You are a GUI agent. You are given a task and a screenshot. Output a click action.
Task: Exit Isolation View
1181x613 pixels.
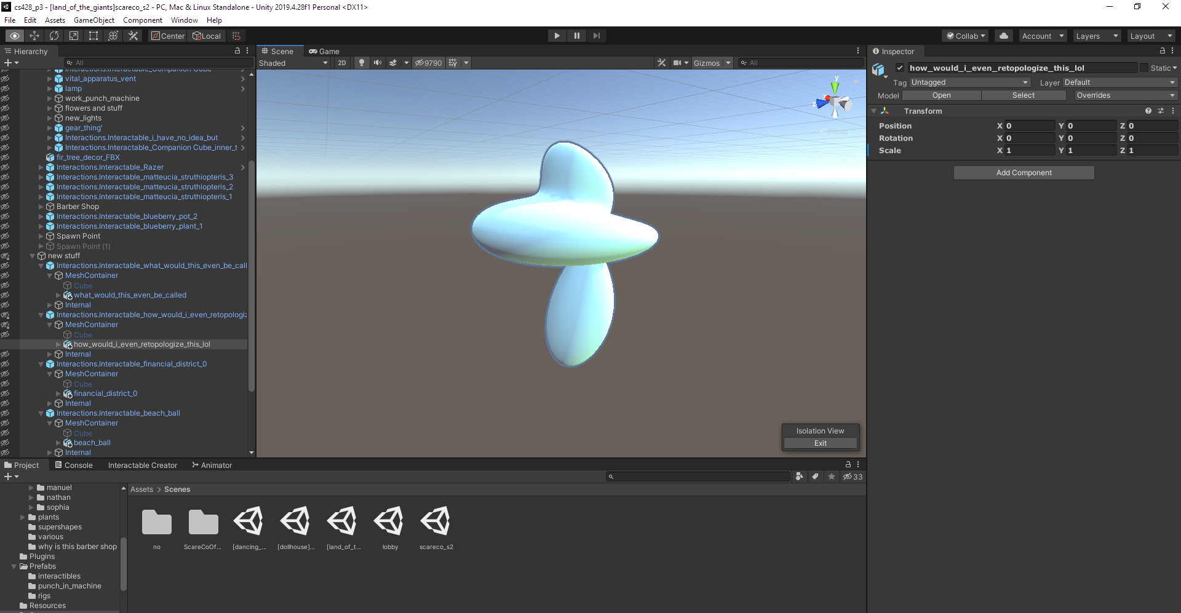821,443
